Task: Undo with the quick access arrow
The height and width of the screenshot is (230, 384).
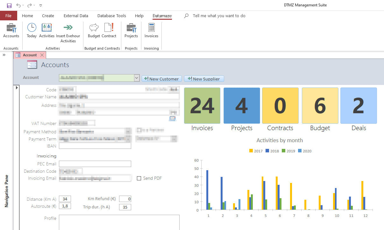Action: tap(18, 5)
